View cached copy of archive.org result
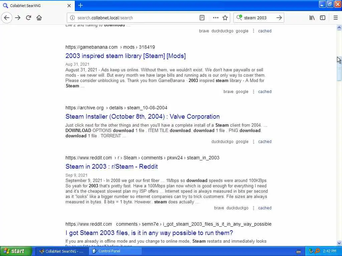 (x=265, y=142)
